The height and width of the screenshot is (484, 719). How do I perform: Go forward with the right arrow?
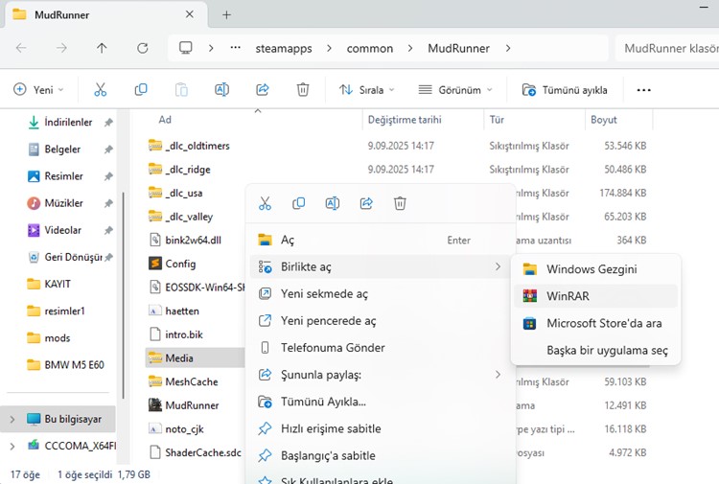61,48
